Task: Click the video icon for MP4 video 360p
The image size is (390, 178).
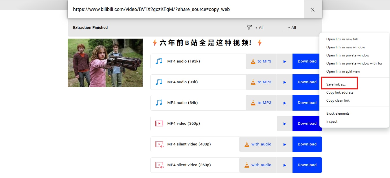Action: tap(159, 123)
